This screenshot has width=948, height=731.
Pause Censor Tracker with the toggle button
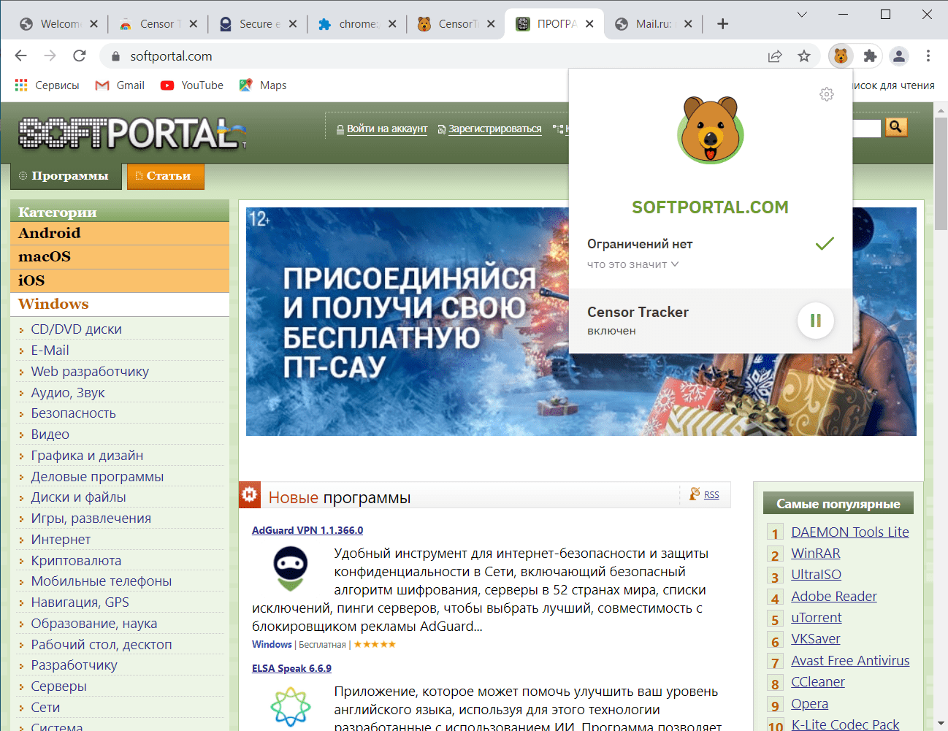click(816, 321)
